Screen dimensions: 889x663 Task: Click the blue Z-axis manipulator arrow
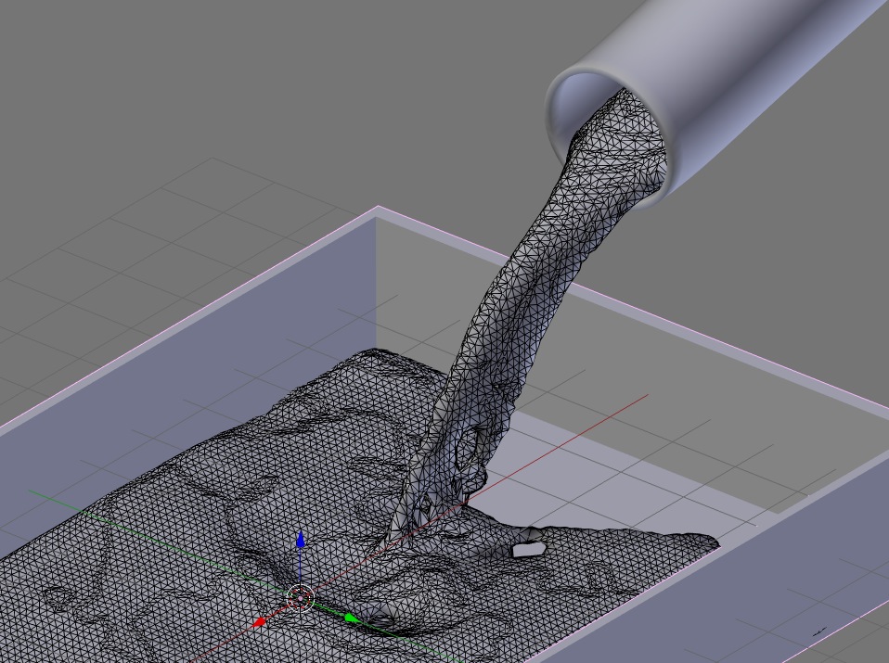pyautogui.click(x=301, y=540)
